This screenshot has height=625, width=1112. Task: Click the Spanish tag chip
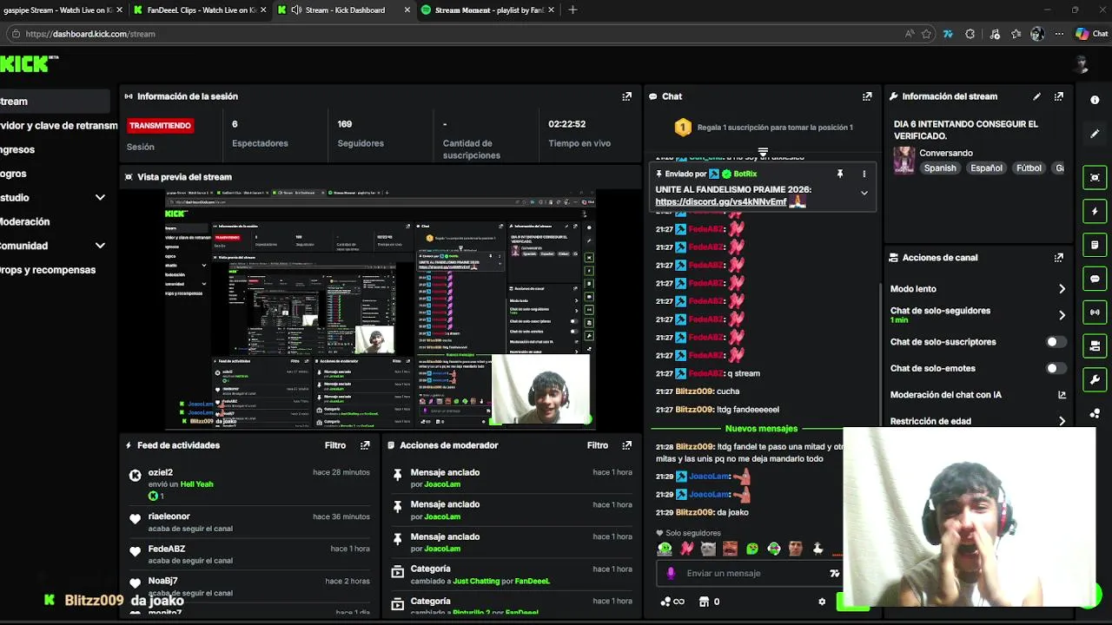[x=939, y=168]
